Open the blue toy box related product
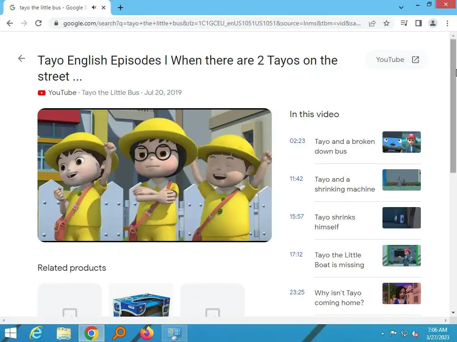 point(141,300)
